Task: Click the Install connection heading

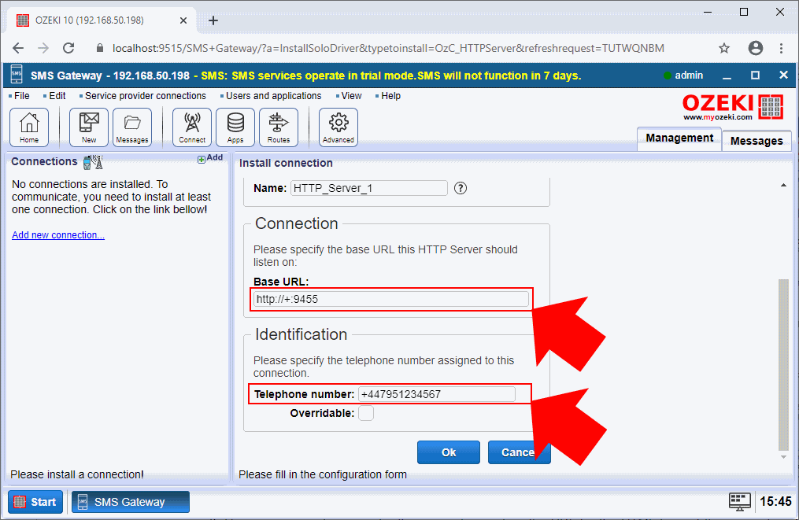Action: (286, 163)
